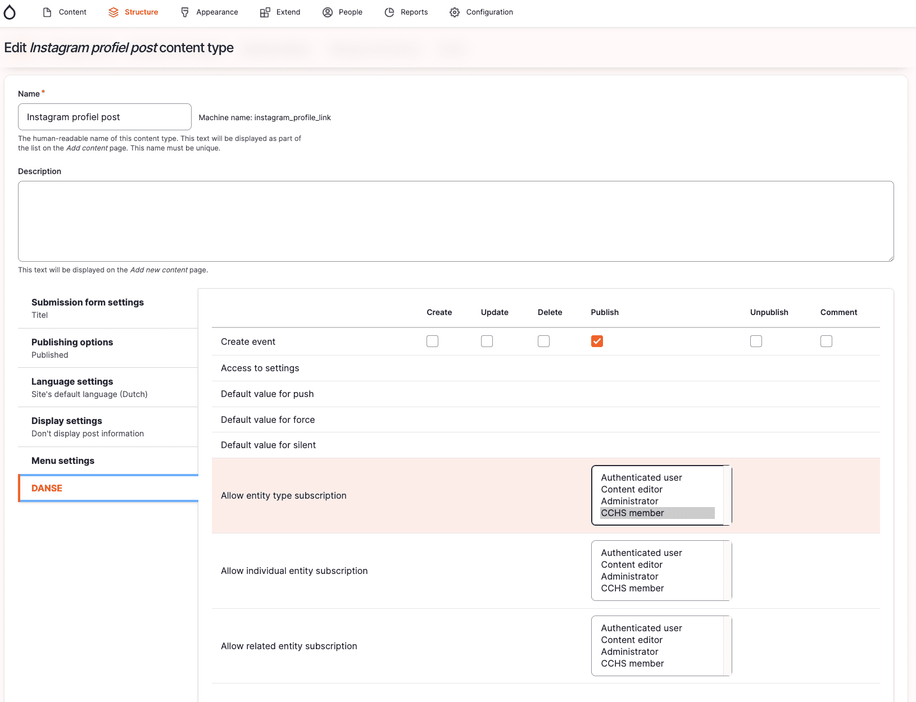Select Content editor in individual entity subscription list
The height and width of the screenshot is (702, 916).
(657, 564)
